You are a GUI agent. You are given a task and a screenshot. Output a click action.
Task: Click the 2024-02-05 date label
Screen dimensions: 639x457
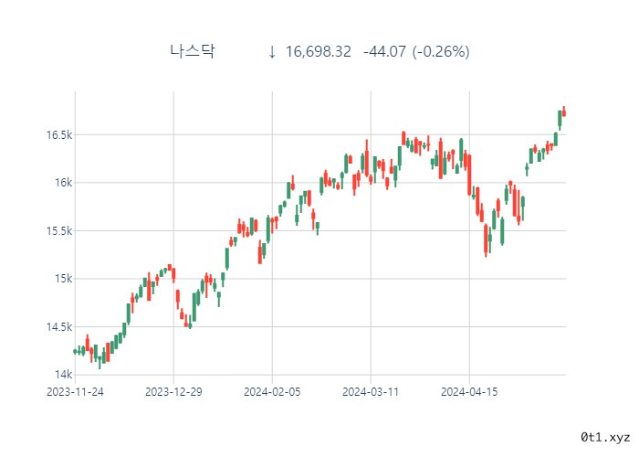click(272, 392)
